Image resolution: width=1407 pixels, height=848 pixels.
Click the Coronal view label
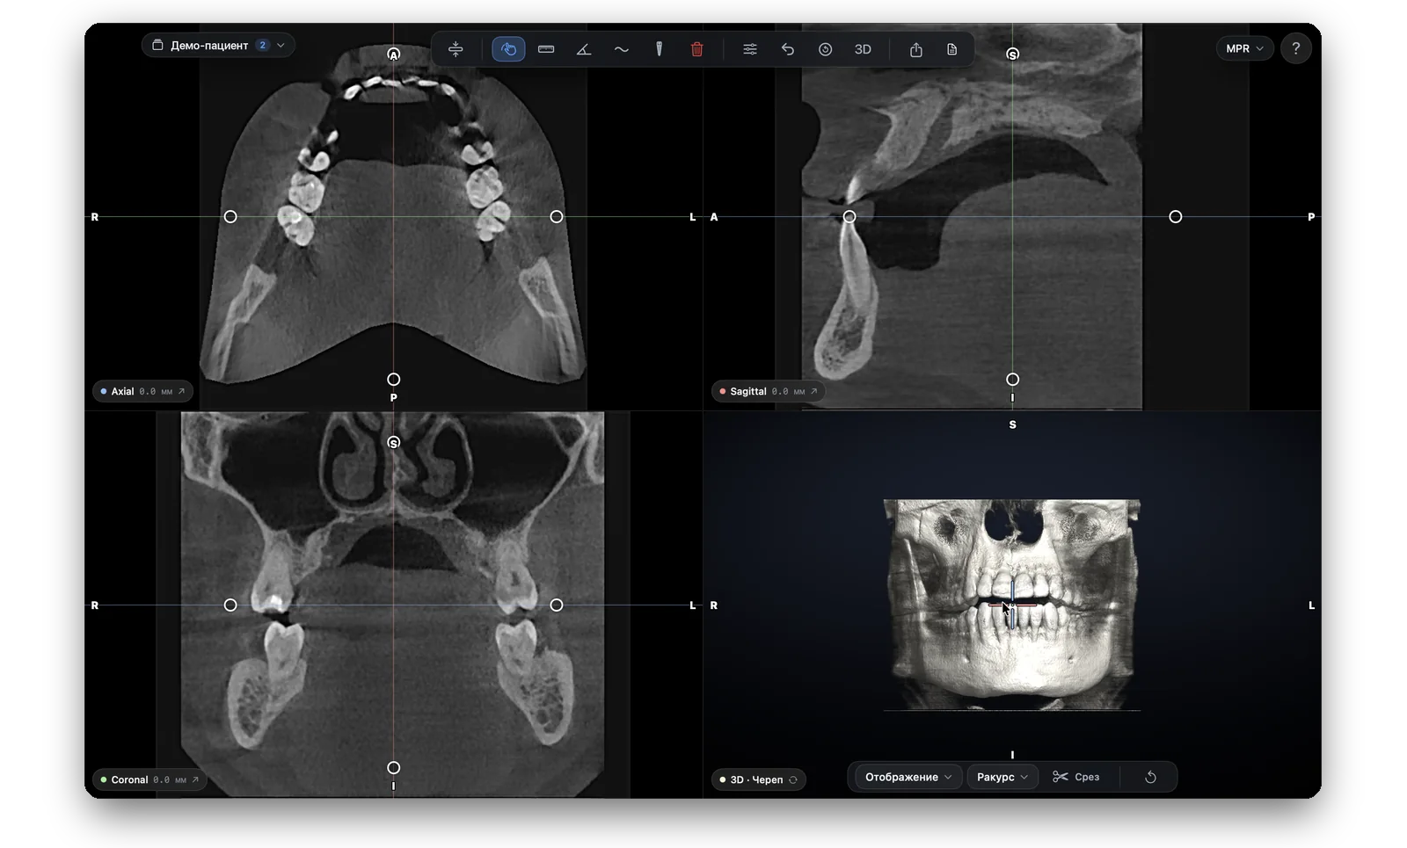click(129, 779)
